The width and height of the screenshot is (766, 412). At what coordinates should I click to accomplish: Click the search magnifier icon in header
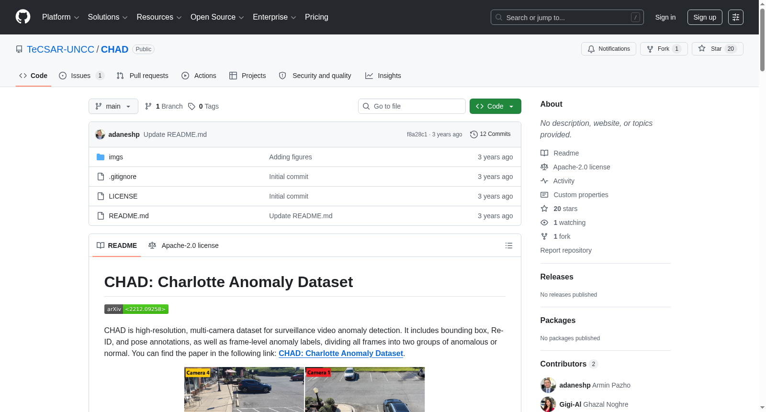point(499,17)
